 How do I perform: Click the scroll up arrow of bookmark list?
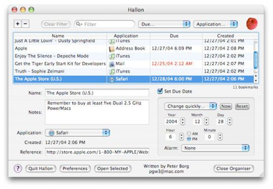[x=256, y=76]
